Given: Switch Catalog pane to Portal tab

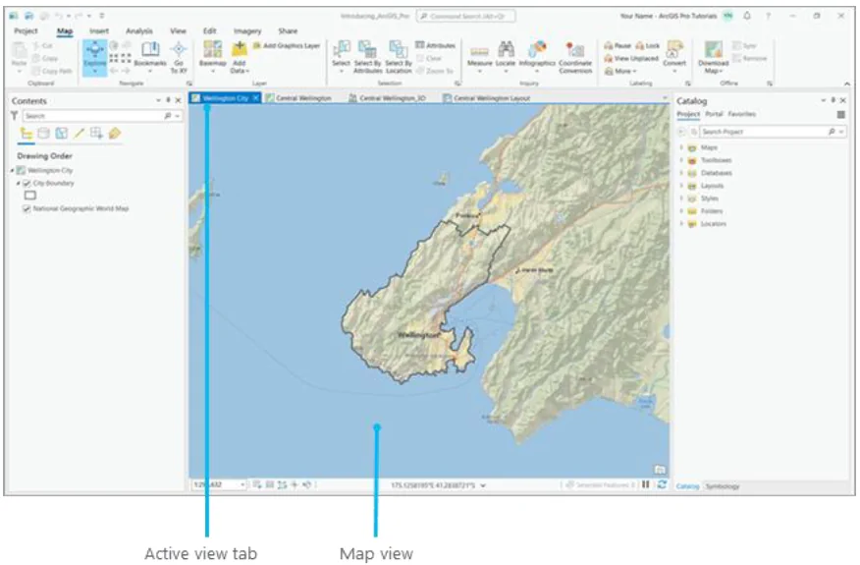Looking at the screenshot, I should coord(714,114).
